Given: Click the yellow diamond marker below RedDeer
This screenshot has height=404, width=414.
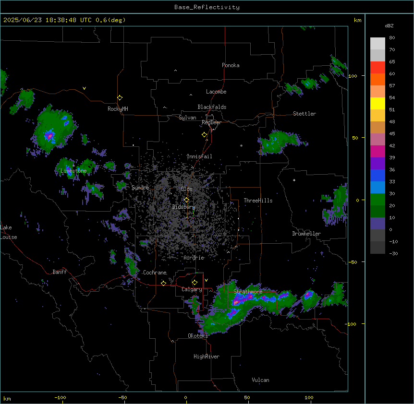Looking at the screenshot, I should click(204, 135).
